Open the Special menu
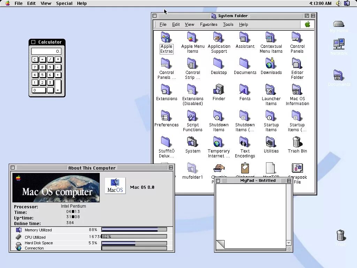The height and width of the screenshot is (268, 357). click(x=64, y=3)
